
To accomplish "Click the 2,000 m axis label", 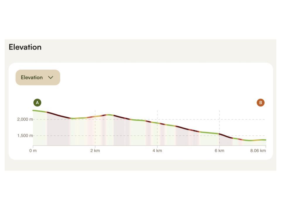I will 25,119.
